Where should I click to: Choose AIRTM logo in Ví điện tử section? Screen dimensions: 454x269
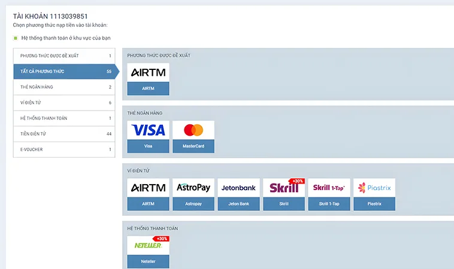coord(149,188)
